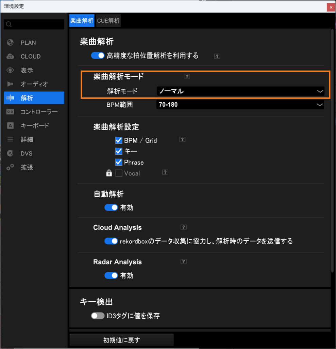Viewport: 336px width, 349px height.
Task: Expand the BPM範囲 70-180 dropdown
Action: (240, 105)
